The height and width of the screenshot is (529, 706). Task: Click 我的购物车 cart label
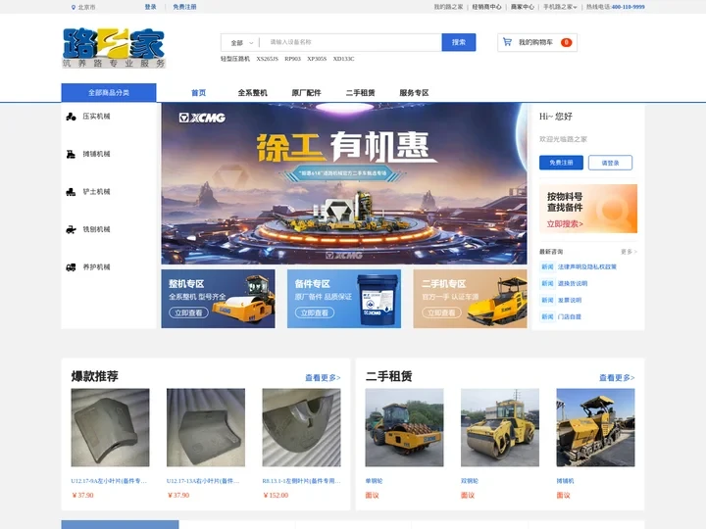click(535, 42)
